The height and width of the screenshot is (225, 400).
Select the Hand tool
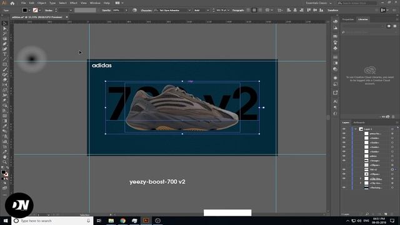pos(4,157)
